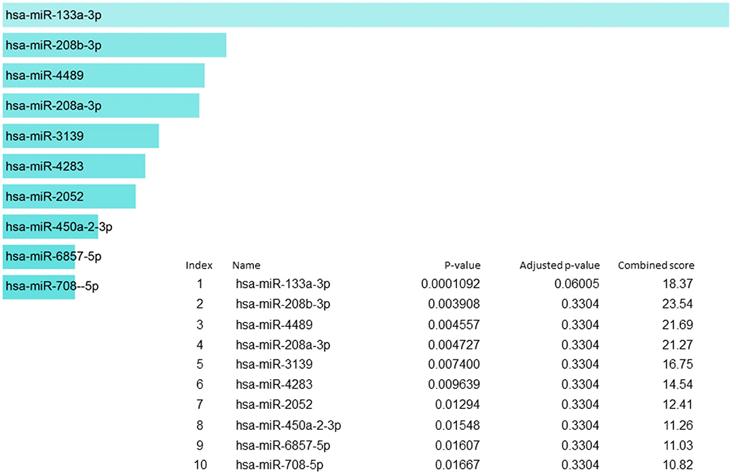Click the P-value 0.0001092
This screenshot has width=736, height=474.
[451, 284]
